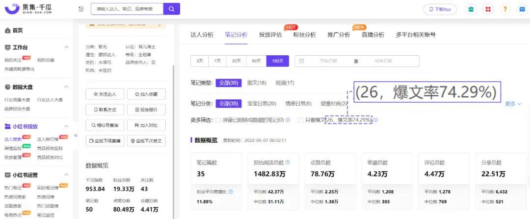
Task: Click help icon beside 预估阅读总数
Action: 288,162
